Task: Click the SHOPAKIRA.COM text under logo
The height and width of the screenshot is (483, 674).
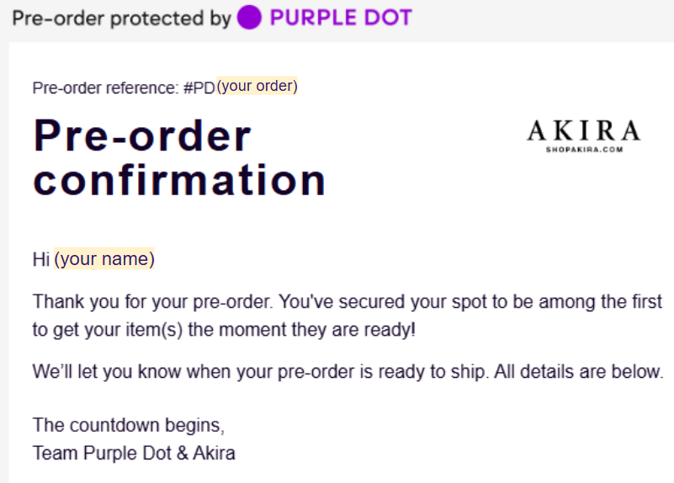Action: point(584,150)
